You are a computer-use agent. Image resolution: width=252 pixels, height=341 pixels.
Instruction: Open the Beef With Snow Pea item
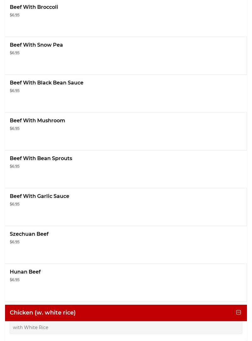tap(36, 45)
